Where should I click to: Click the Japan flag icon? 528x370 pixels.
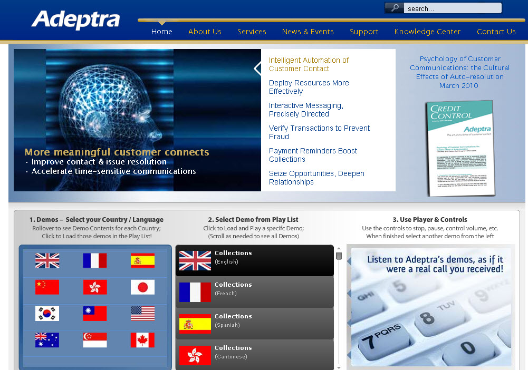coord(142,287)
